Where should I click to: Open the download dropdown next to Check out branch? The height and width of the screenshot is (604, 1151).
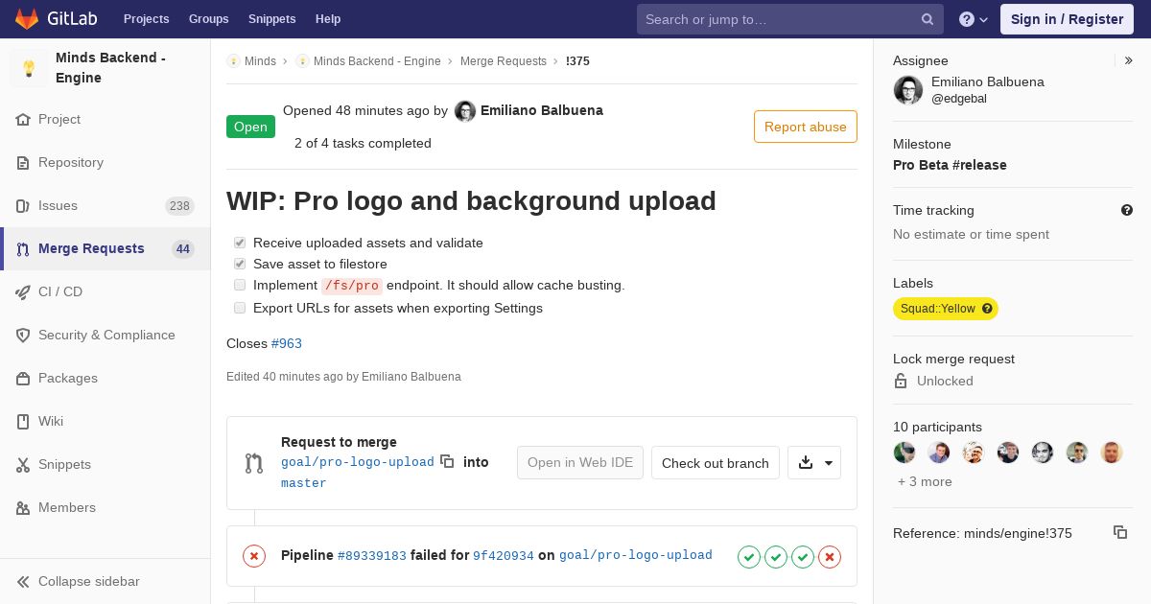tap(814, 462)
